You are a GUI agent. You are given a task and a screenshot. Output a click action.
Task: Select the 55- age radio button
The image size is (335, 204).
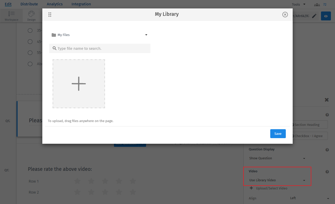click(x=30, y=53)
